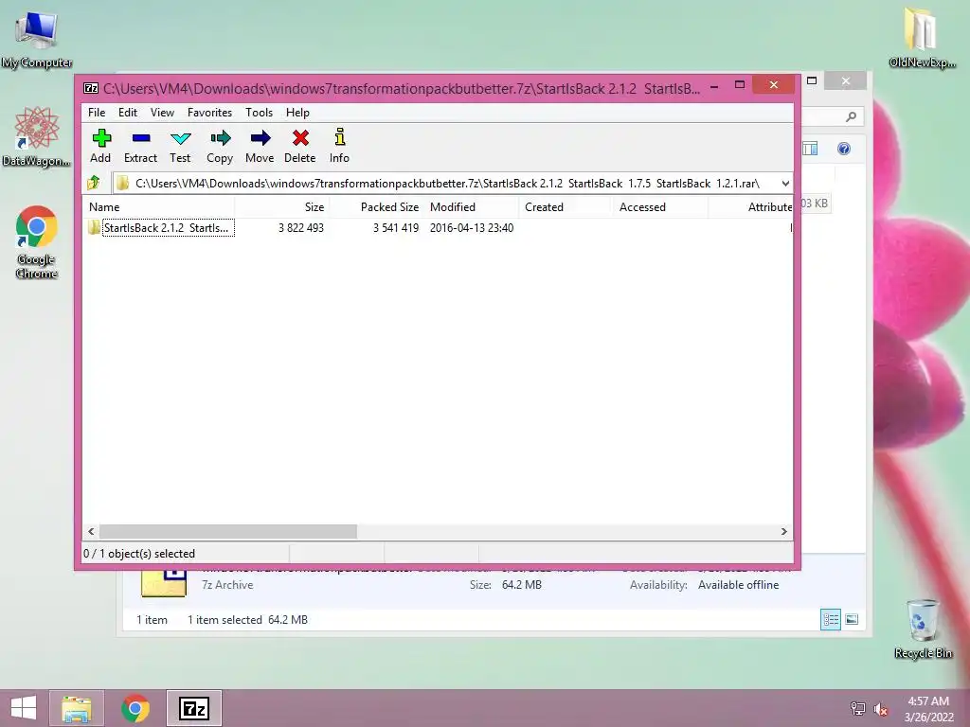Click the '0 / 1 object(s) selected' status text

[x=139, y=554]
